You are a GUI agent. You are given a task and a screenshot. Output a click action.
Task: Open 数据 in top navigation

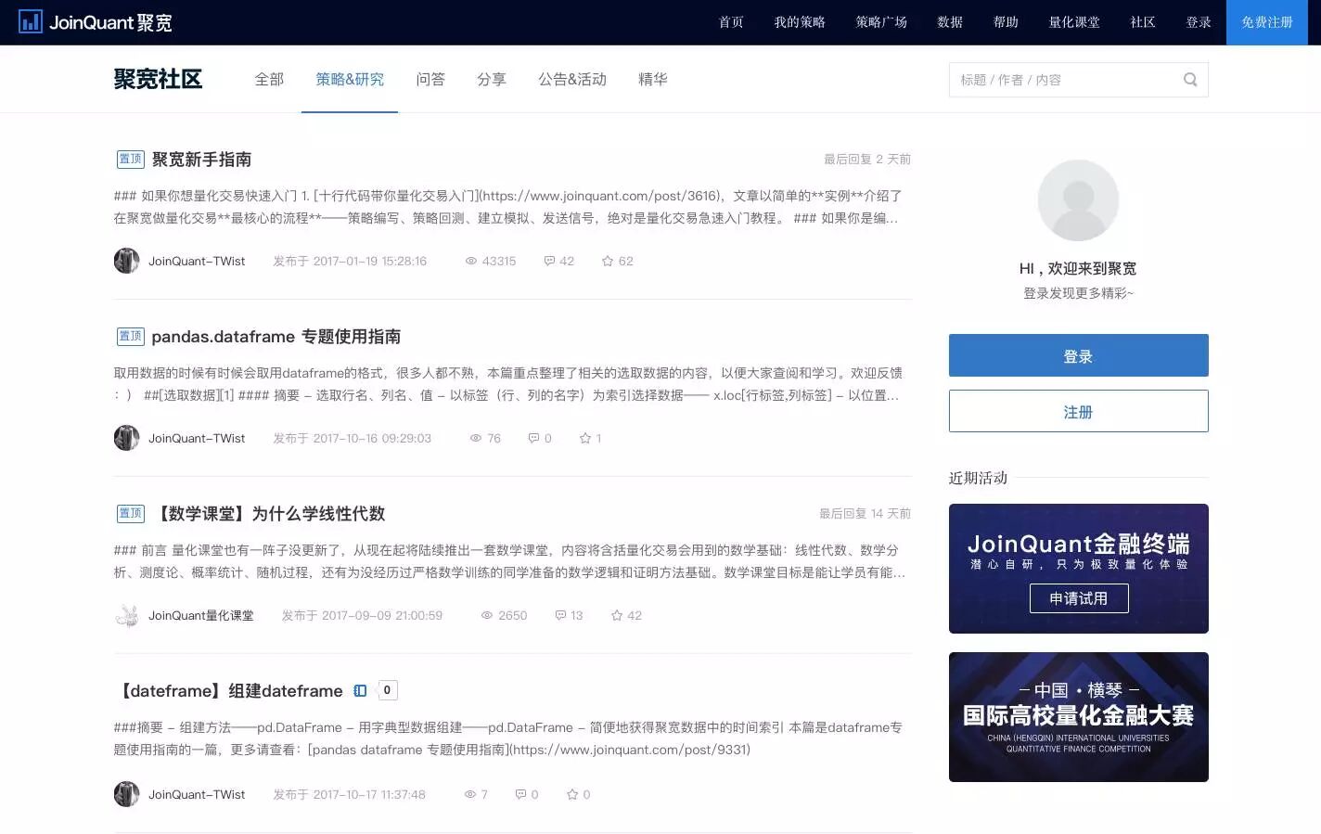click(950, 22)
